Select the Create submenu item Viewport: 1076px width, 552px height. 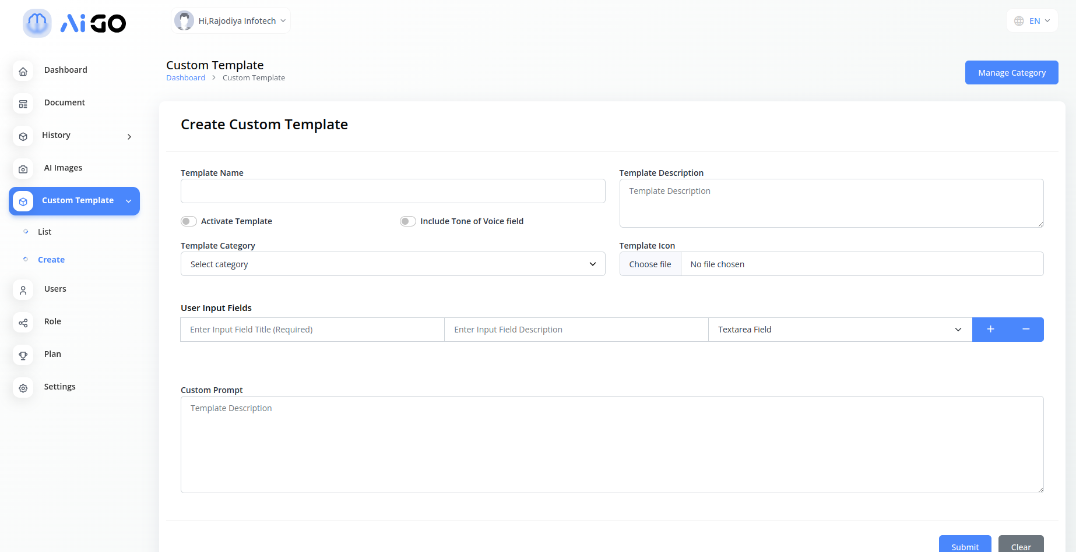51,260
